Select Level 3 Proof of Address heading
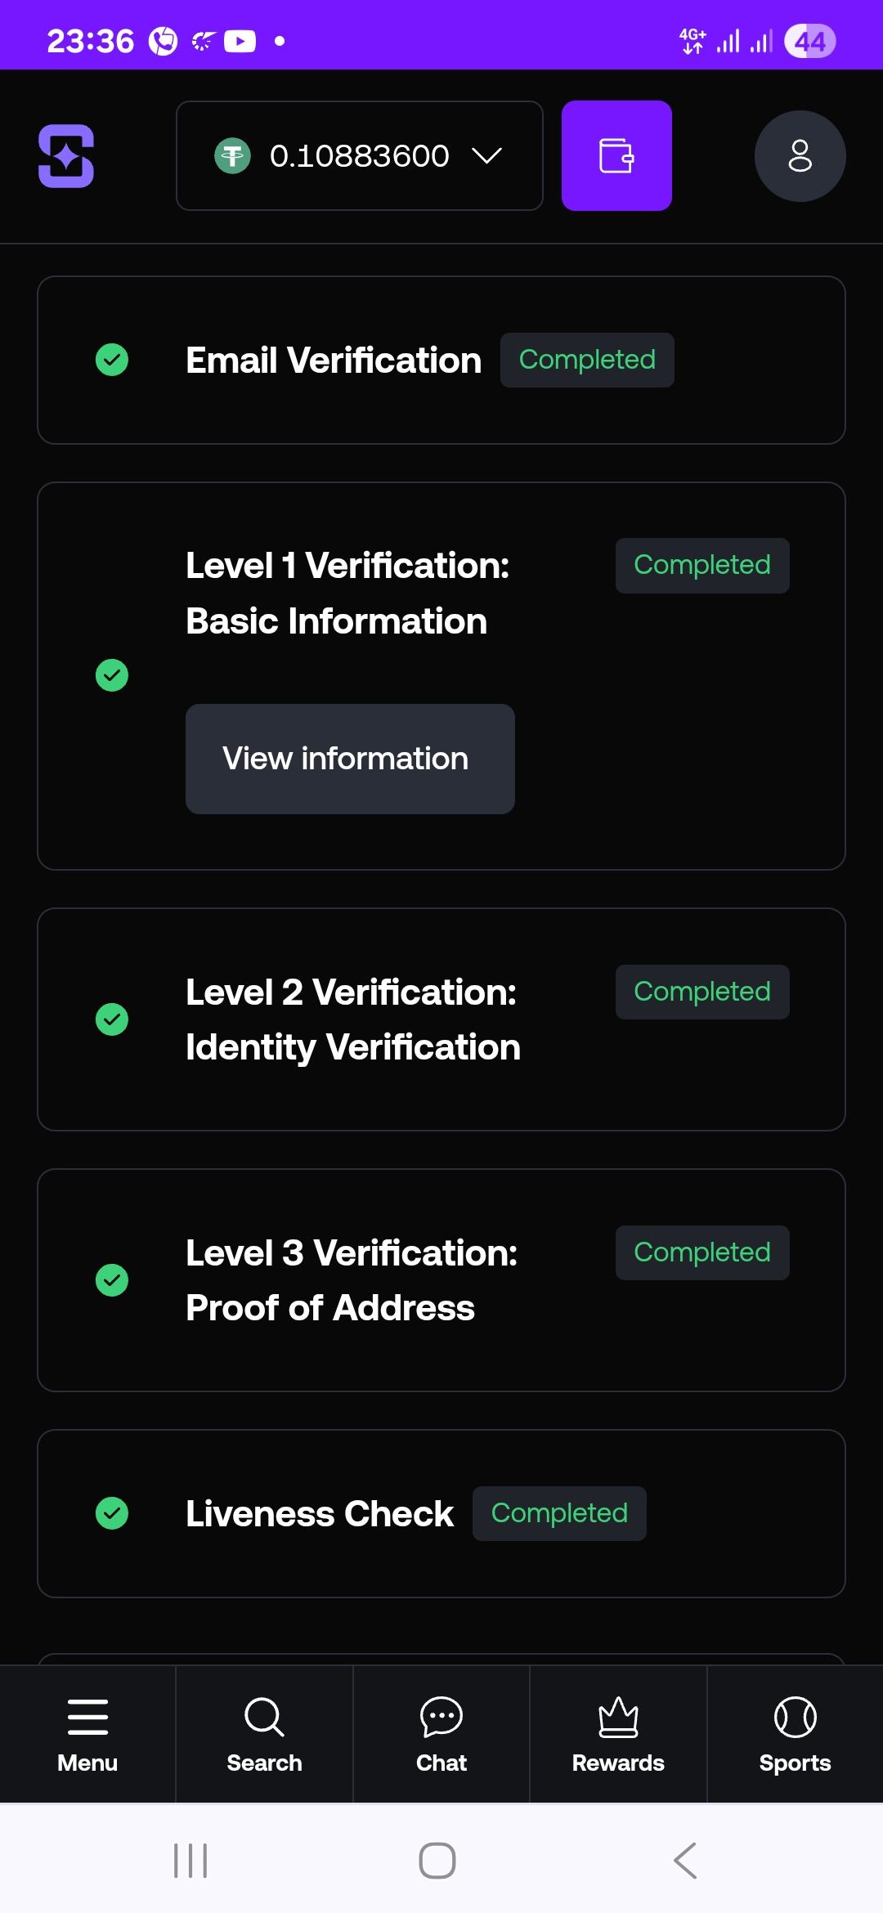Image resolution: width=883 pixels, height=1913 pixels. point(352,1280)
